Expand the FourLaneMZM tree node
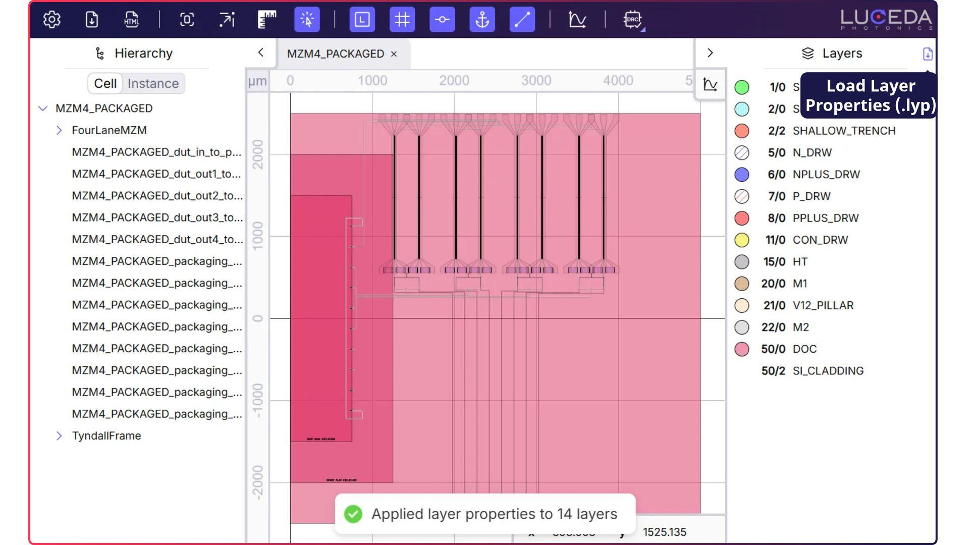The image size is (969, 545). coord(59,130)
